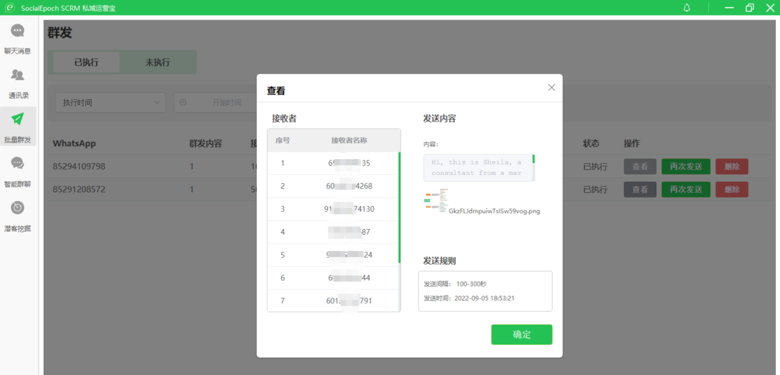Click 查看 for row 85294109798
Image resolution: width=780 pixels, height=375 pixels.
click(x=640, y=167)
